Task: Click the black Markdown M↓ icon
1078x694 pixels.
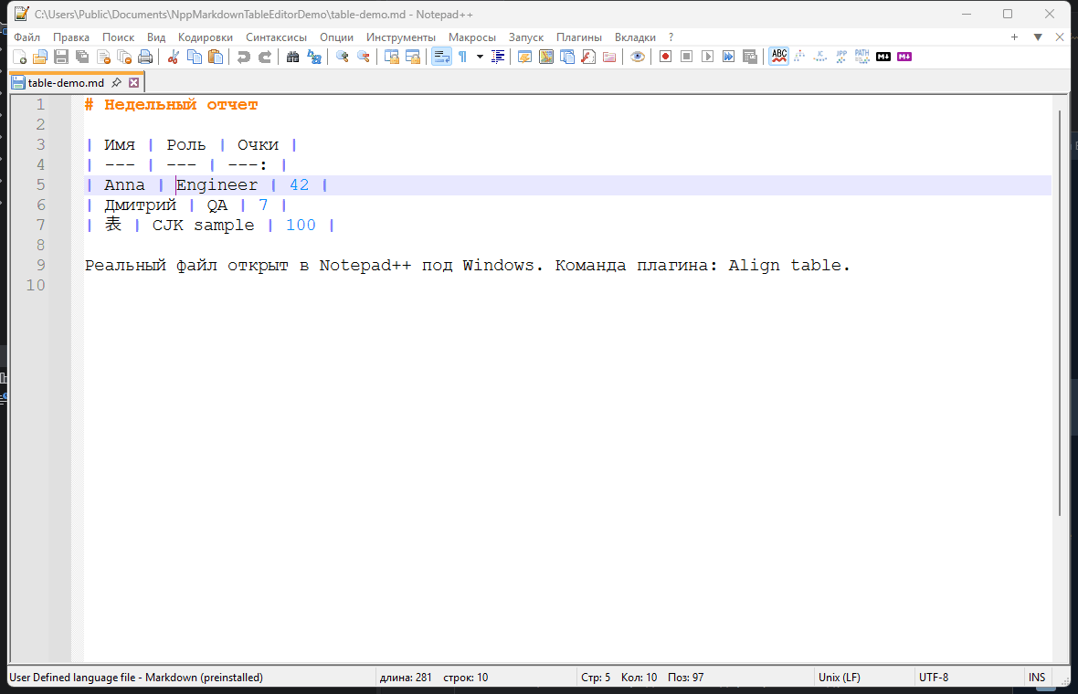Action: (x=883, y=57)
